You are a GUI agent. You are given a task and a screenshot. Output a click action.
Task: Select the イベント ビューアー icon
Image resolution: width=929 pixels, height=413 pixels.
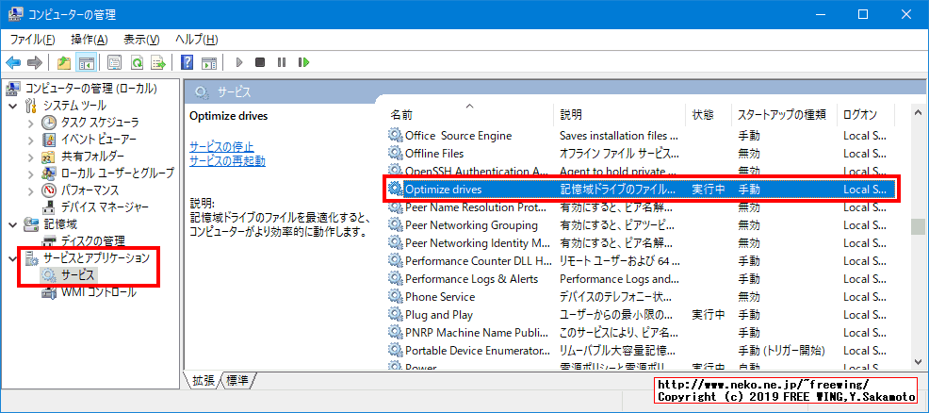49,140
